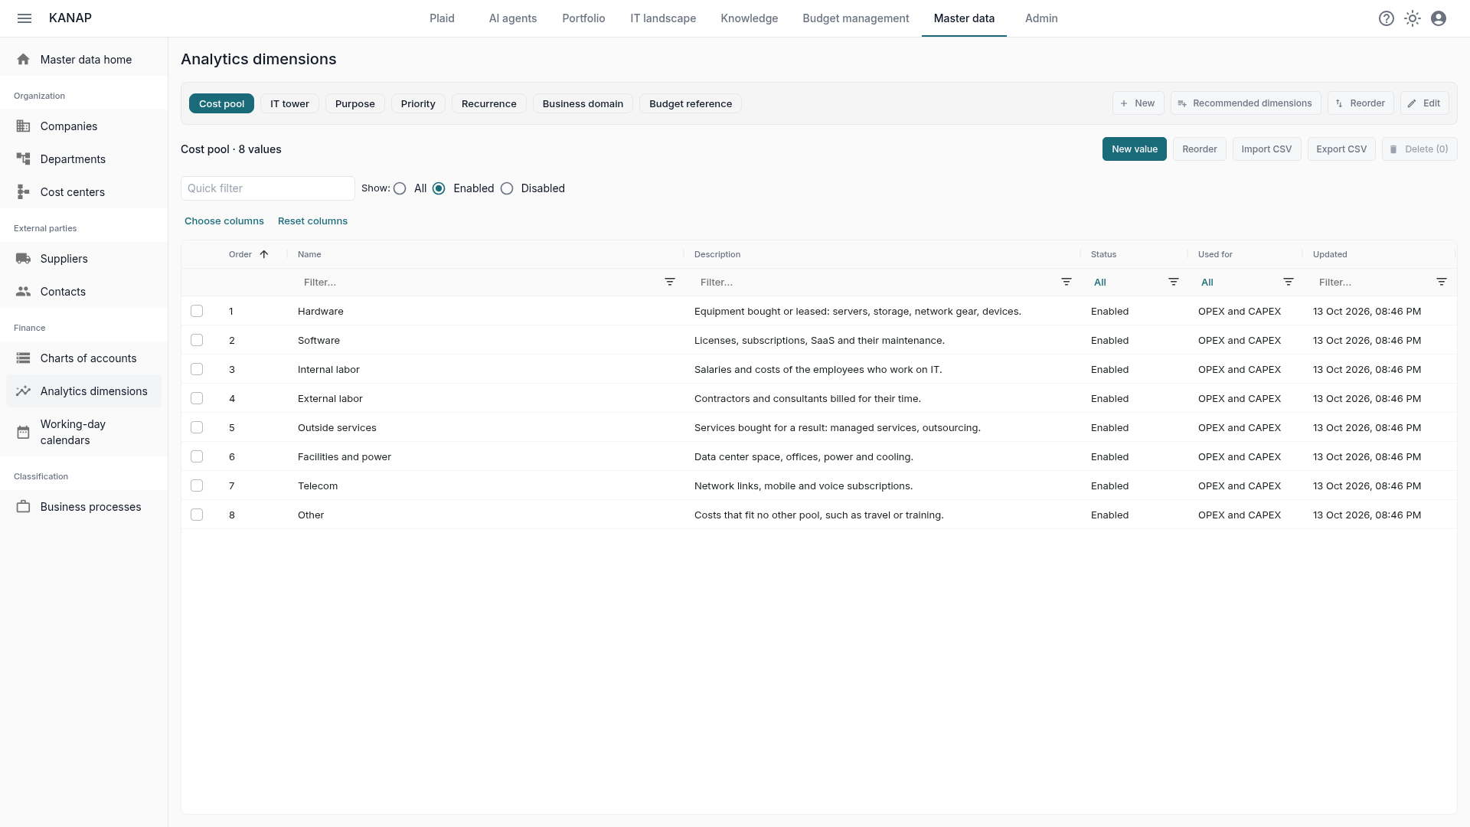
Task: Open the Name column filter menu icon
Action: [670, 283]
